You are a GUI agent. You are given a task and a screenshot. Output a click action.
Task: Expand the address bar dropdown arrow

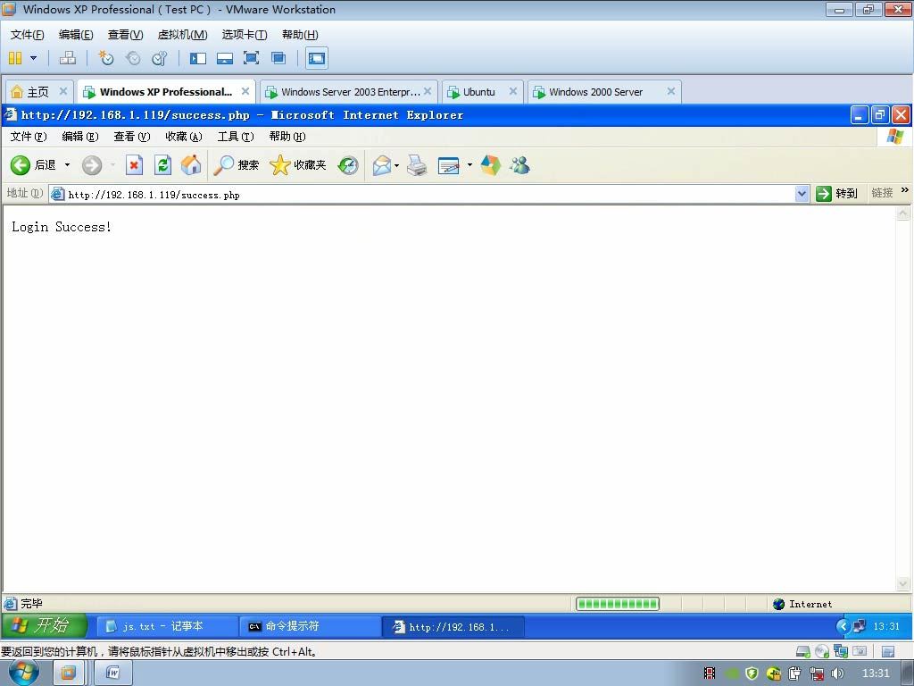click(x=802, y=194)
